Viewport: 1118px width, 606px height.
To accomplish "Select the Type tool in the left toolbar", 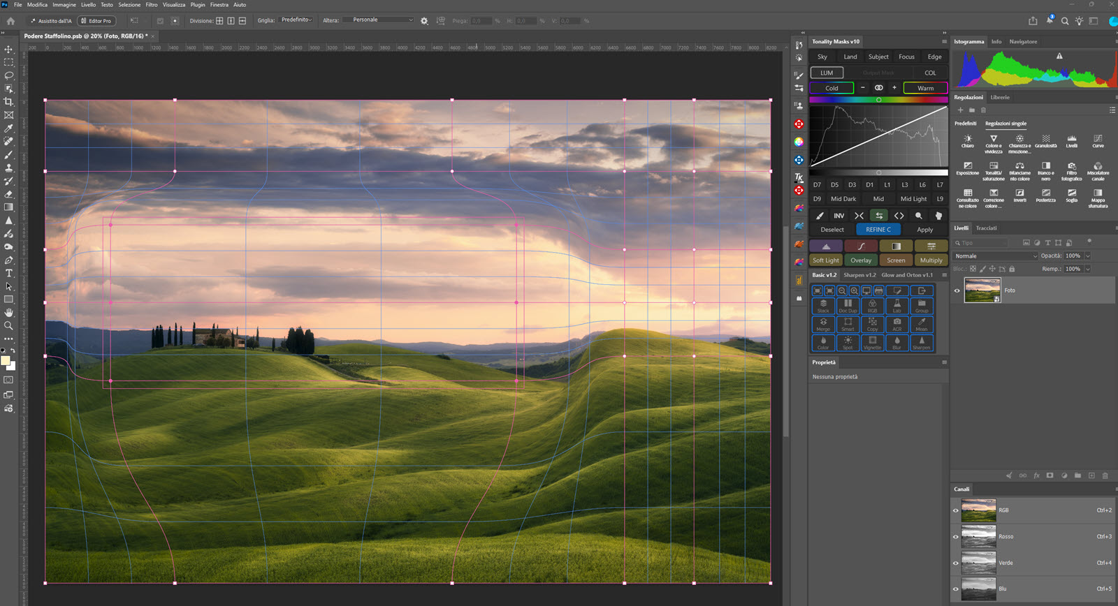I will [x=8, y=273].
